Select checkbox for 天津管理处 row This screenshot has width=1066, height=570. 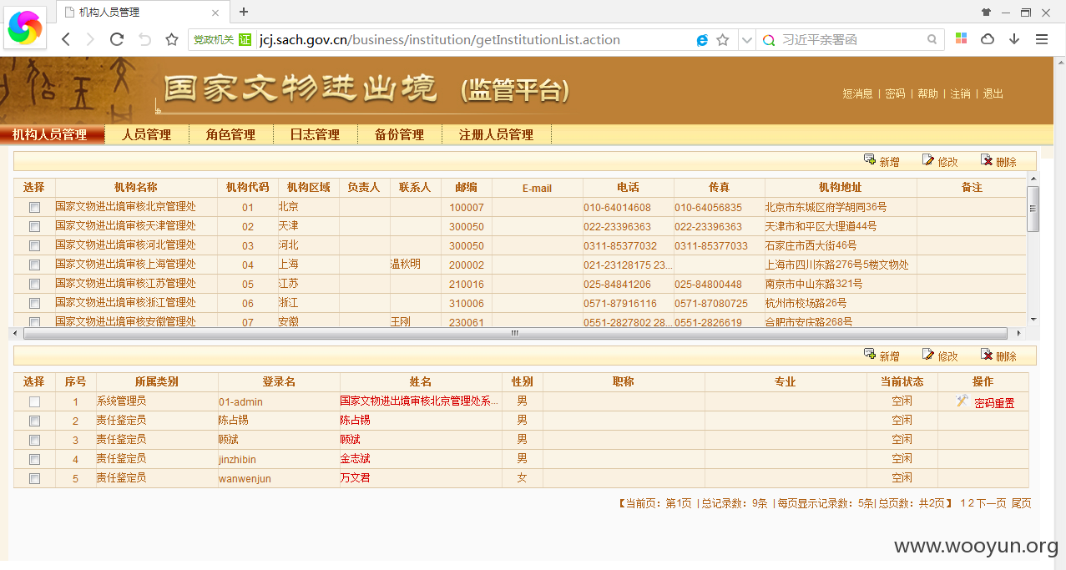pyautogui.click(x=34, y=226)
